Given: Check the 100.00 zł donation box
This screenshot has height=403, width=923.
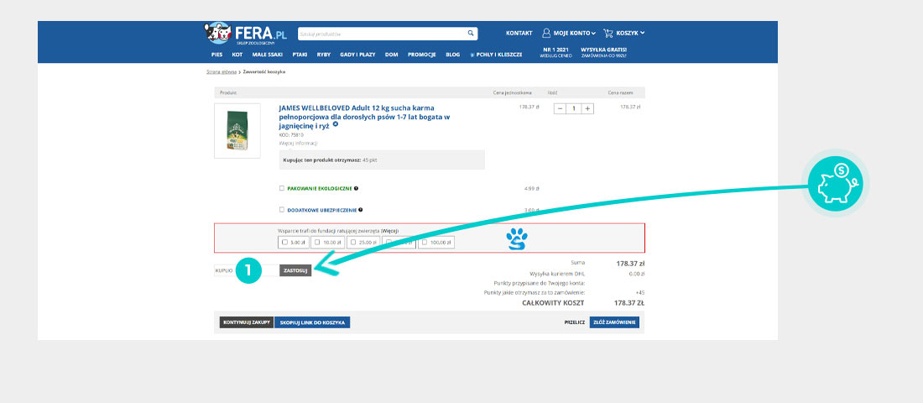Looking at the screenshot, I should click(x=425, y=242).
